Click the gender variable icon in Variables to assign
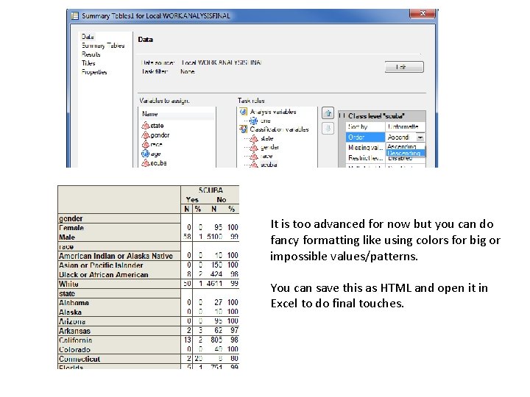This screenshot has height=397, width=530. click(x=145, y=135)
